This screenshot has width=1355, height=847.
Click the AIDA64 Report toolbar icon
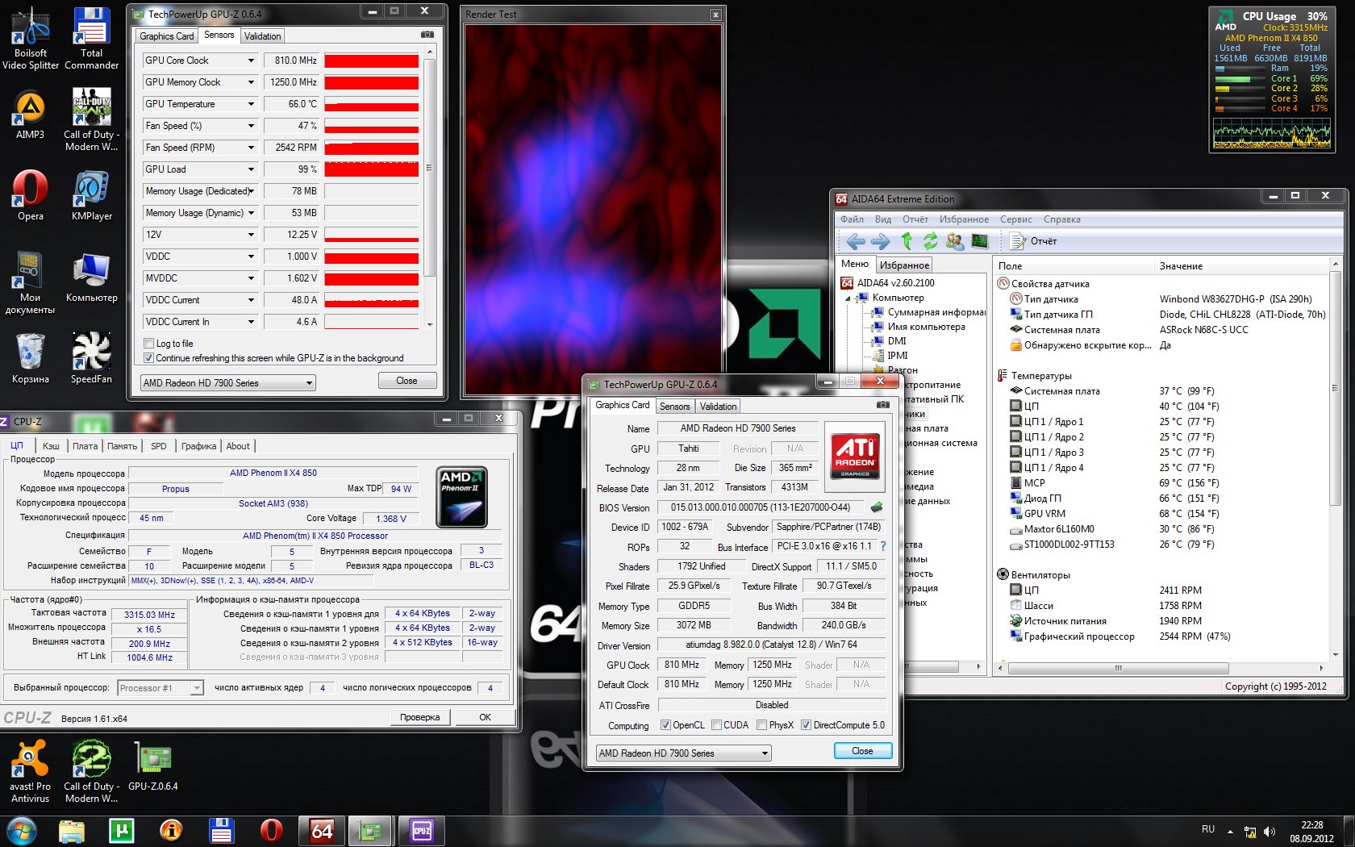pos(1018,241)
